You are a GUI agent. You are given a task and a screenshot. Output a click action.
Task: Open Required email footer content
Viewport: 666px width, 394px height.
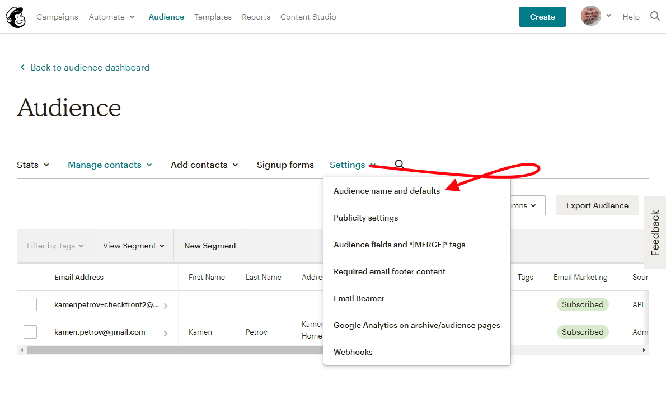(x=389, y=271)
